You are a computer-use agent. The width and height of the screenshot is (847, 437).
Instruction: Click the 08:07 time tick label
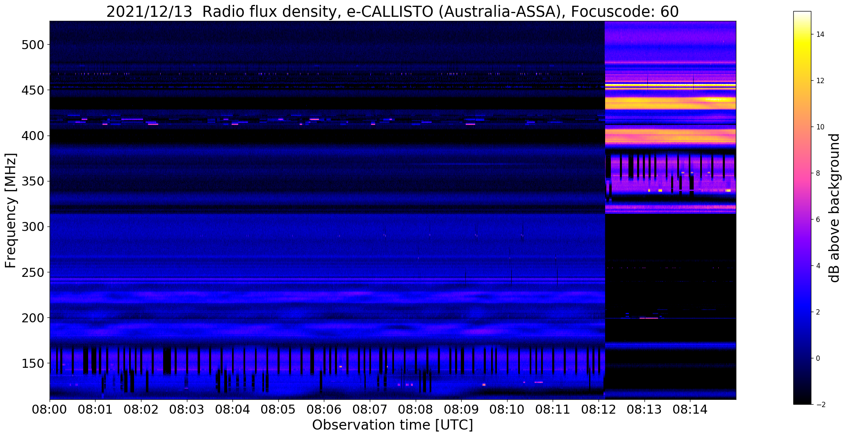tap(370, 409)
